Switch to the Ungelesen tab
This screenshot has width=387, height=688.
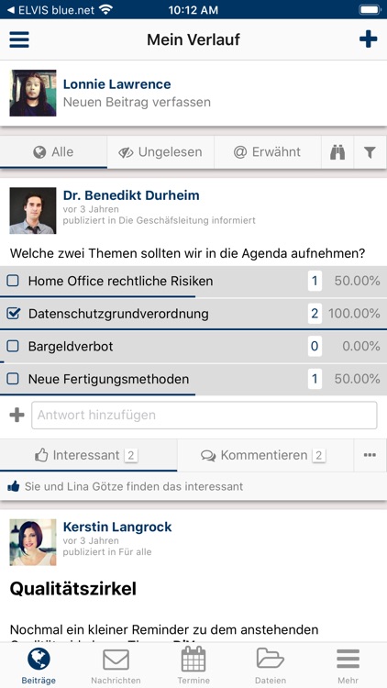pos(160,152)
